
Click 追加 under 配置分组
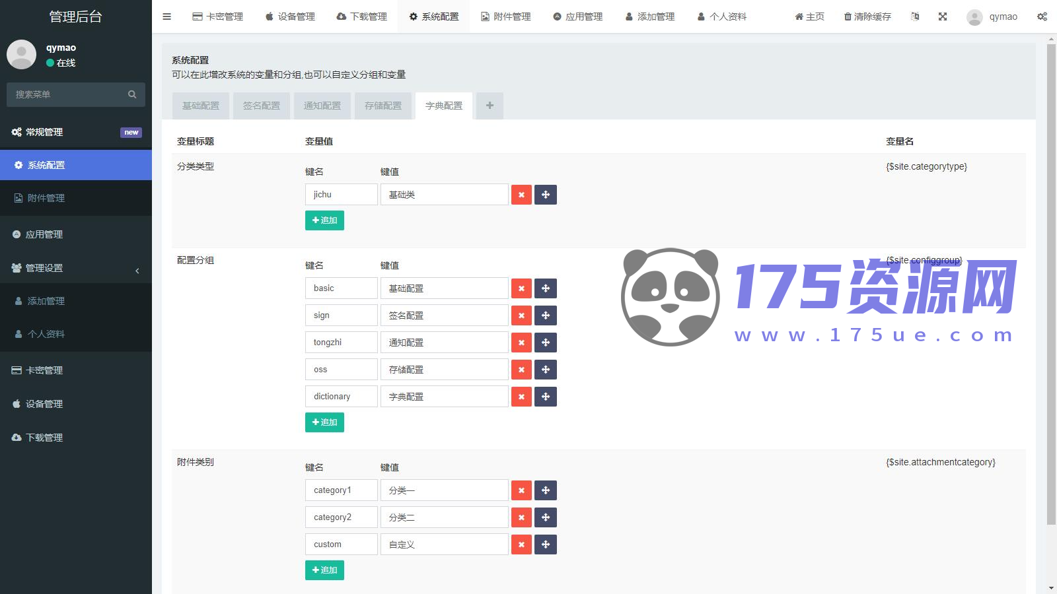(x=324, y=422)
